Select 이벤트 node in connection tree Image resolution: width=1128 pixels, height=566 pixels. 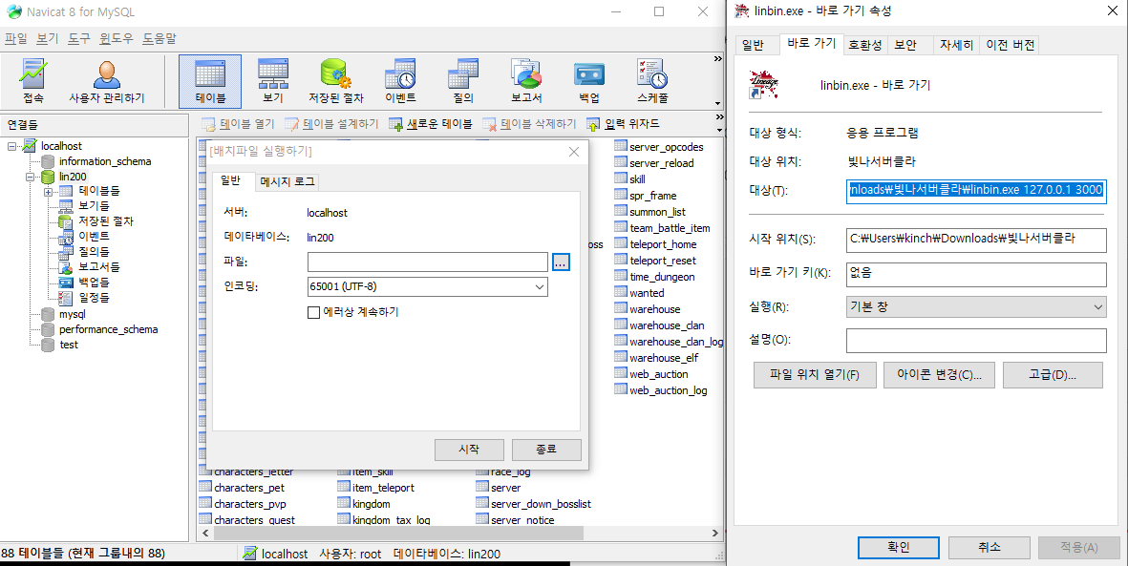tap(94, 237)
